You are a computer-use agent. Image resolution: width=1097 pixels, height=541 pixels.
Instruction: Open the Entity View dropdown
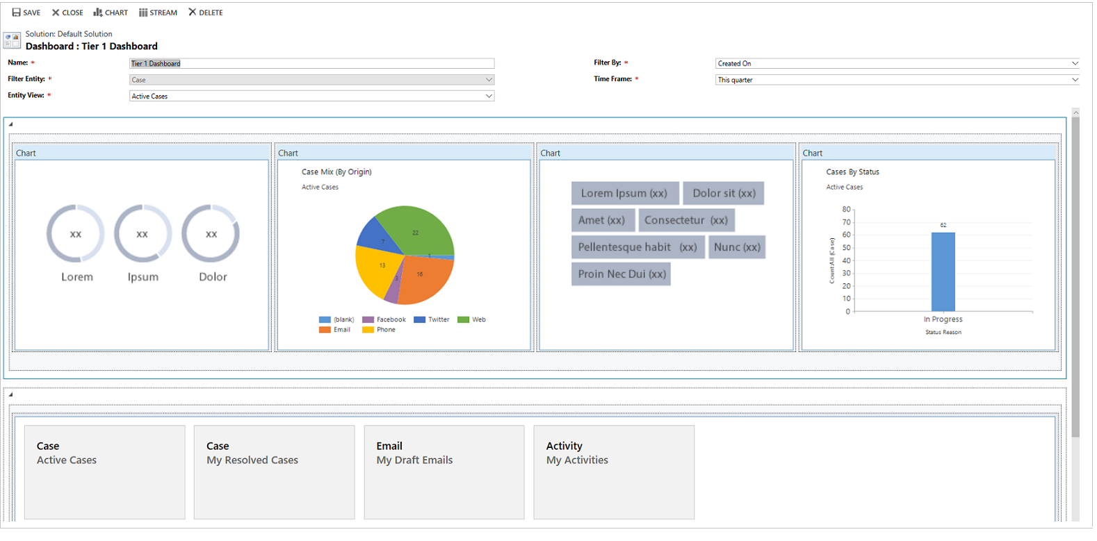click(x=489, y=97)
